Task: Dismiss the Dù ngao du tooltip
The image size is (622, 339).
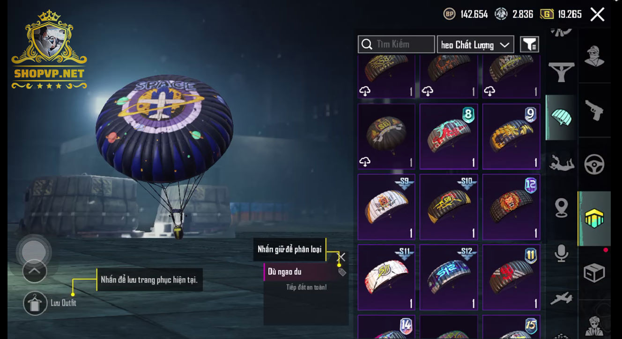Action: click(342, 257)
